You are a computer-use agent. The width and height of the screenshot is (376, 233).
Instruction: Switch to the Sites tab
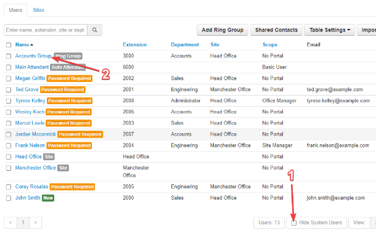(38, 10)
